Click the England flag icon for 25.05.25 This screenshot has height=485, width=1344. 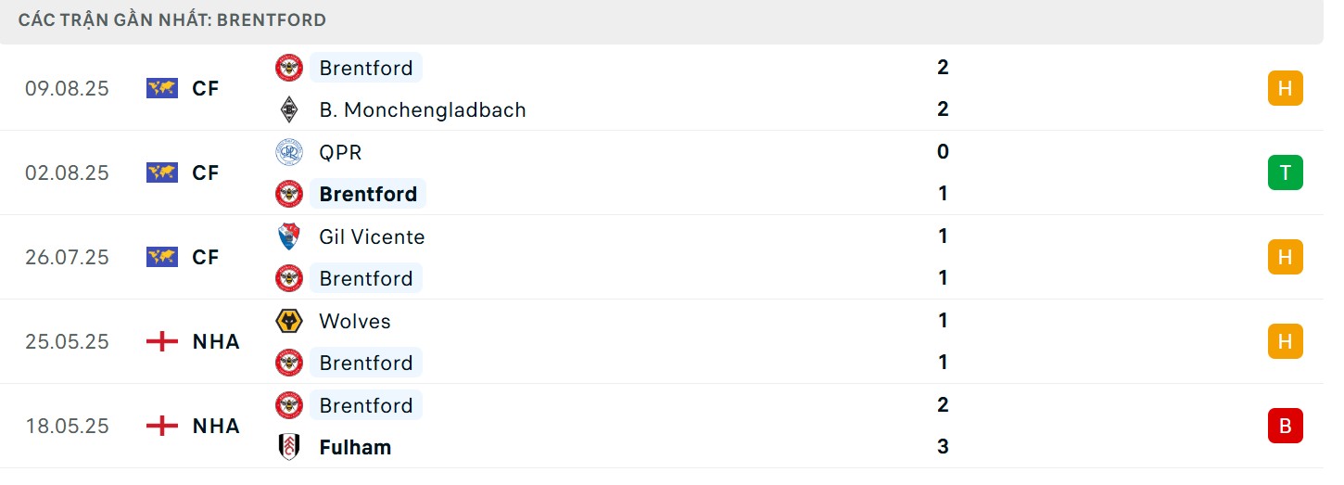coord(162,341)
